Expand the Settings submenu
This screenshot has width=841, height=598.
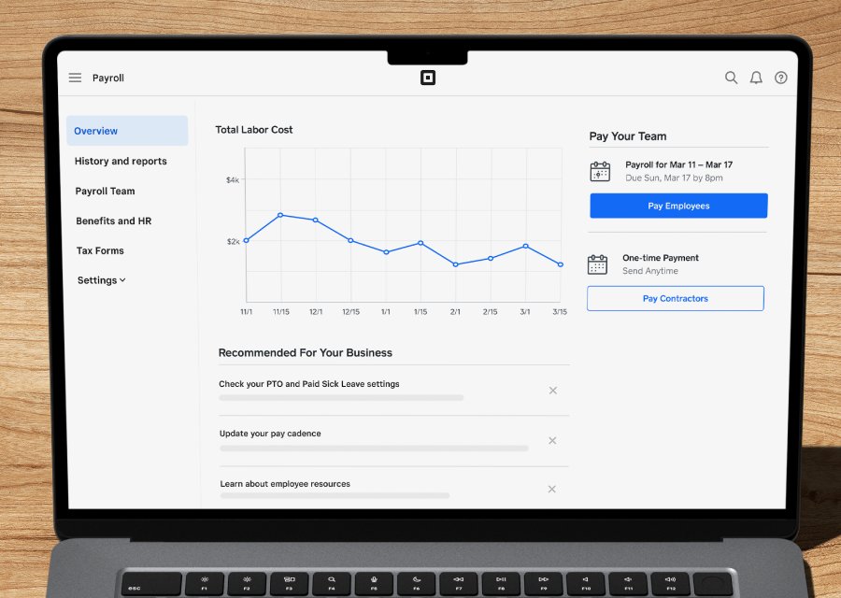[x=101, y=280]
